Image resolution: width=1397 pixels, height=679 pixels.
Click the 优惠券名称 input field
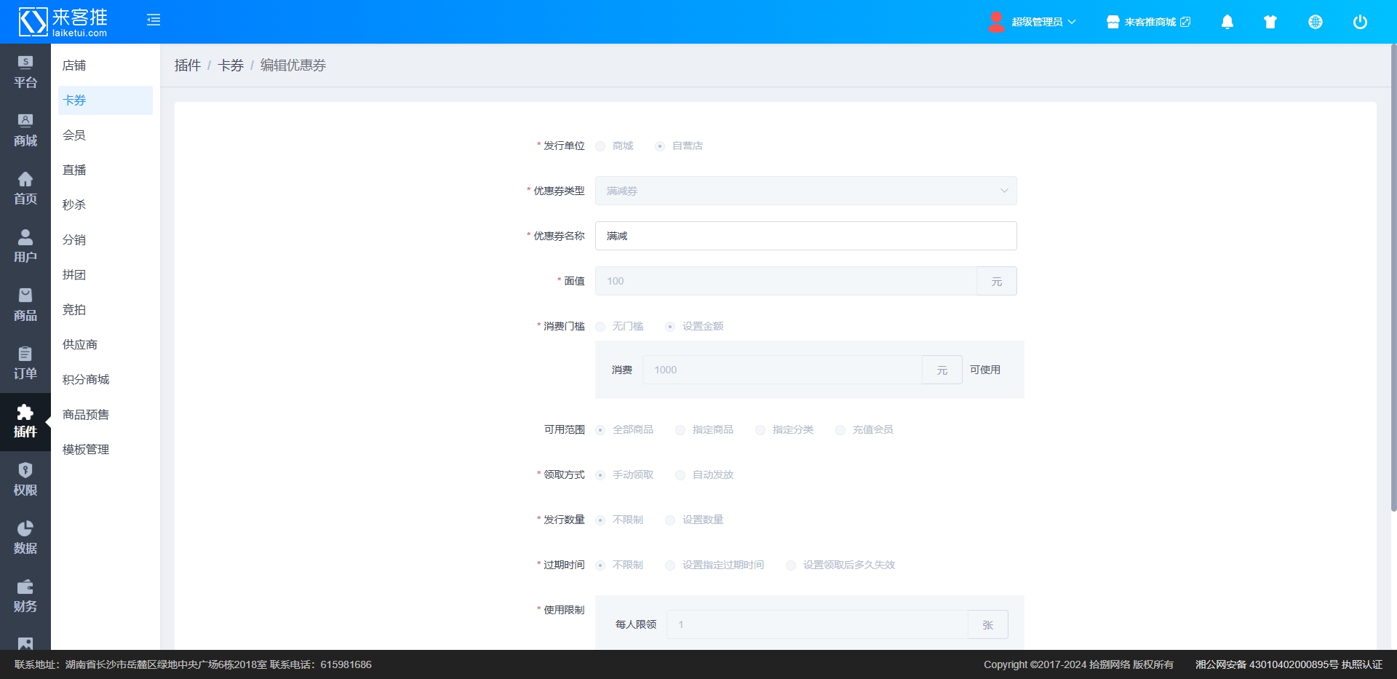805,236
